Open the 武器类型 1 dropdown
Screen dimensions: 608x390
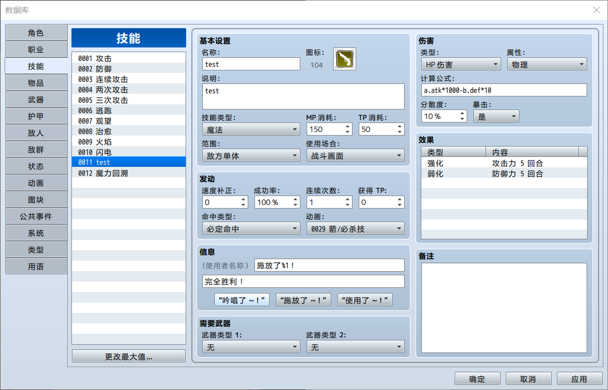point(251,347)
